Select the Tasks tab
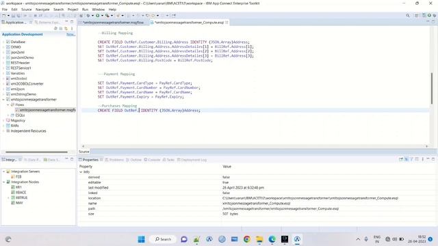This screenshot has width=438, height=246. 168,160
